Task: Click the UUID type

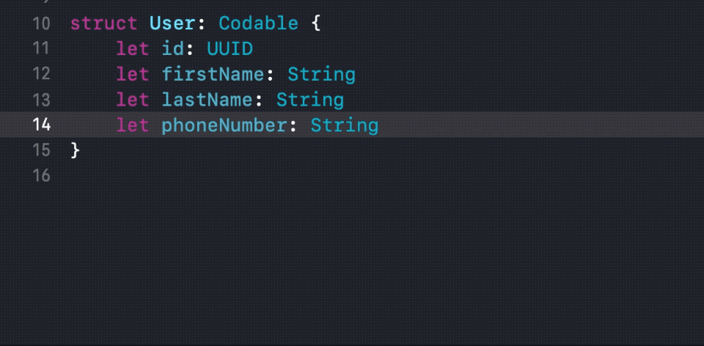Action: point(230,49)
